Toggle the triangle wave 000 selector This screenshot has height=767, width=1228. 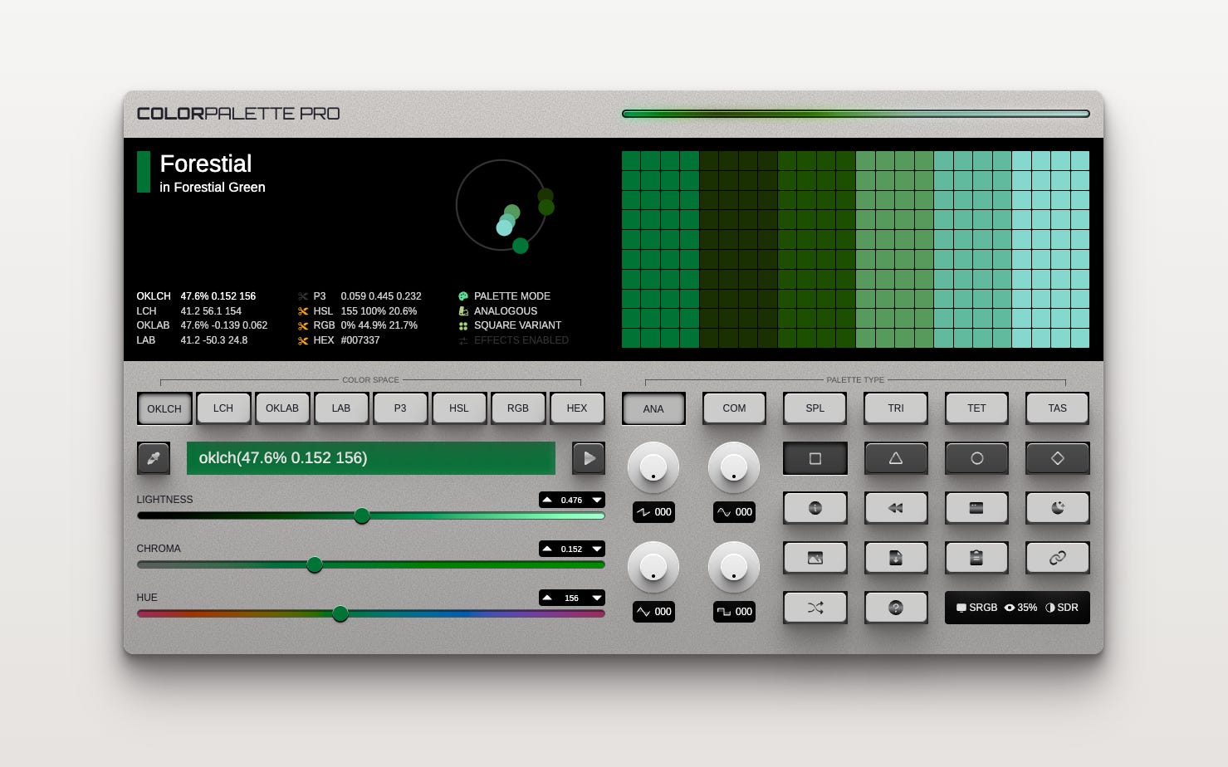click(x=653, y=612)
